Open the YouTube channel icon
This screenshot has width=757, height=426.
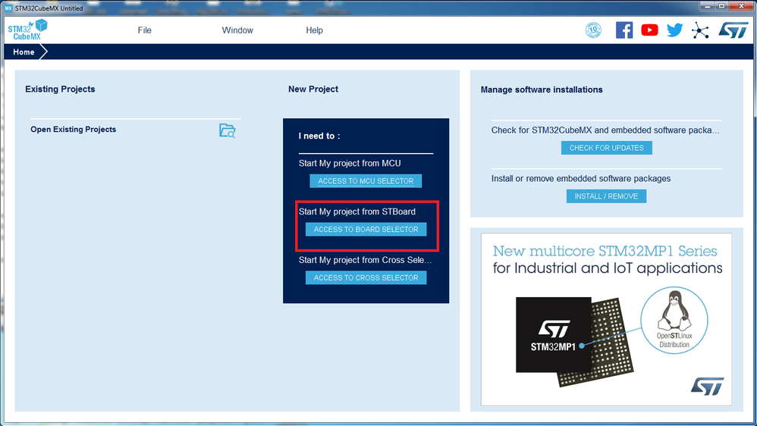(x=649, y=30)
